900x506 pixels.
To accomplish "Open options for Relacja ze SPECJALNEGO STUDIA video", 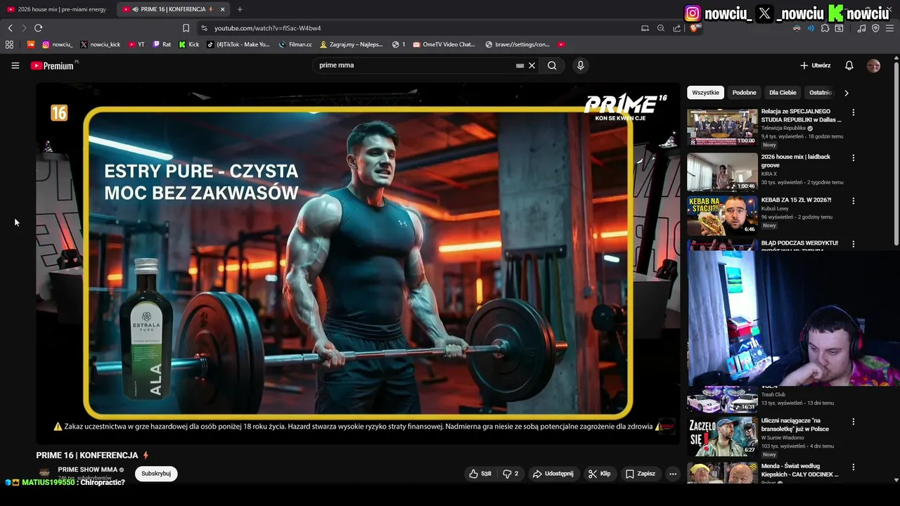I will tap(853, 112).
